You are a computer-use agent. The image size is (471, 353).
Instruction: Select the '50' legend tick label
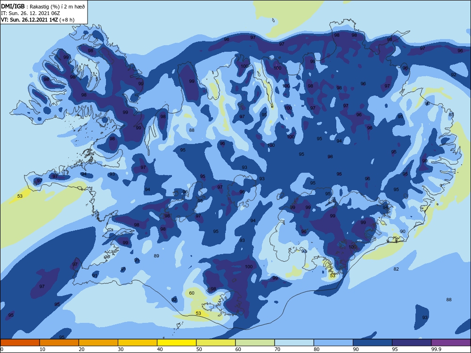[199, 349]
